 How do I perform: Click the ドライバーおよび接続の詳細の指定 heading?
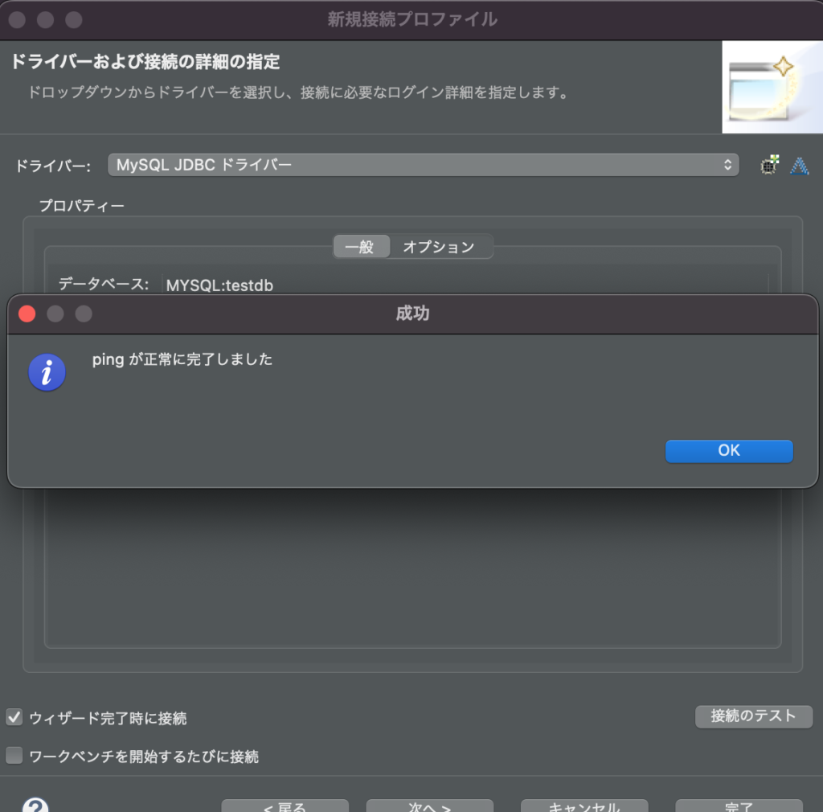coord(145,61)
